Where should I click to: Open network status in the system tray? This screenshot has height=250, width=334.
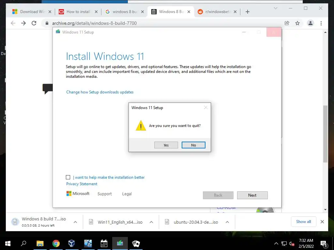pos(284,243)
